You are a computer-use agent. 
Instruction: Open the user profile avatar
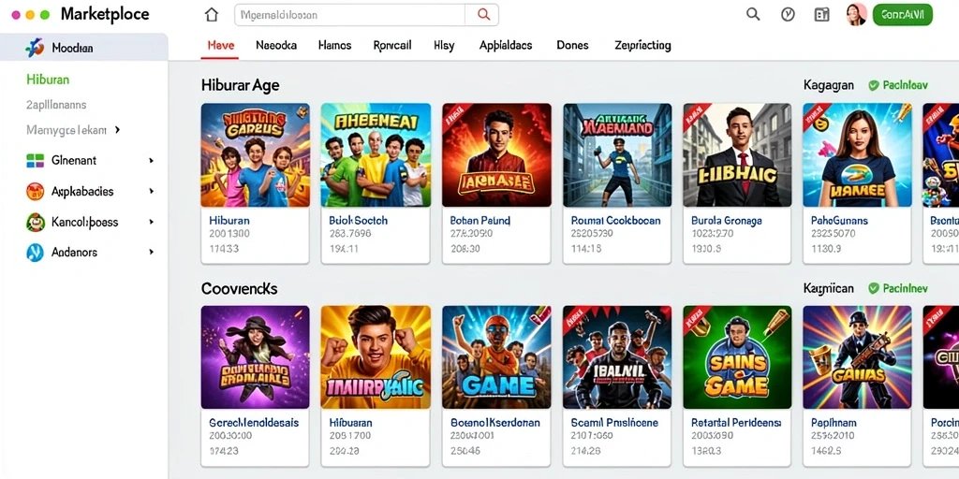click(x=856, y=14)
